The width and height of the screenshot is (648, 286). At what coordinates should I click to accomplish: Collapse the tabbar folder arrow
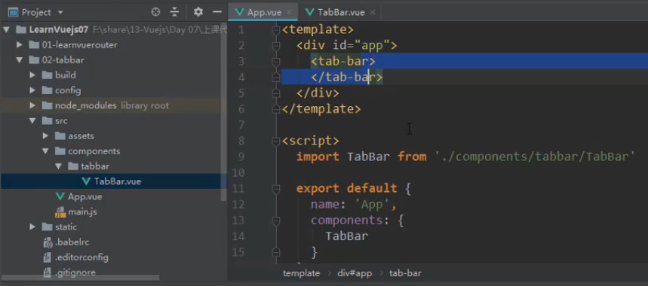pos(58,166)
